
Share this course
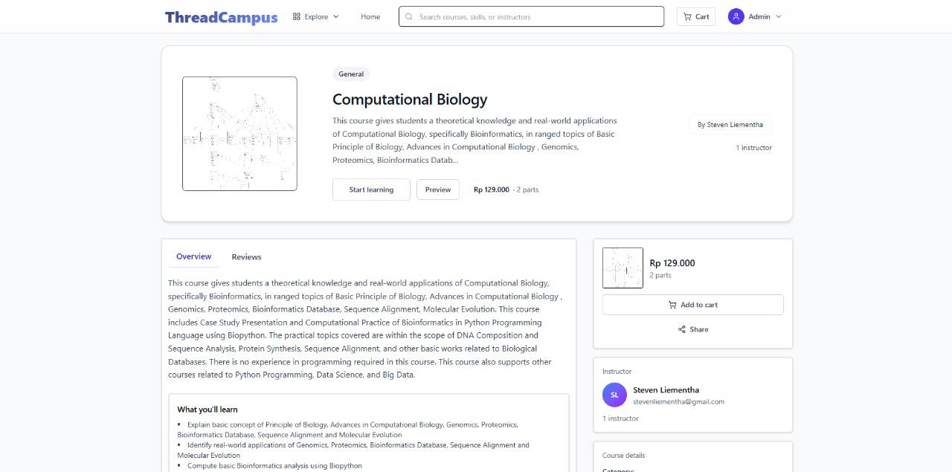pos(692,329)
